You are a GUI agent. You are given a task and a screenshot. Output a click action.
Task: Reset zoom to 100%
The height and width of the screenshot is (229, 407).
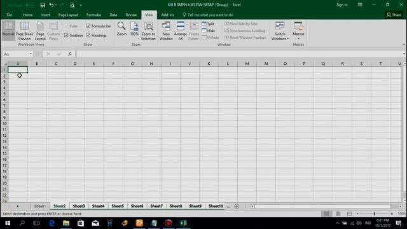tap(134, 29)
